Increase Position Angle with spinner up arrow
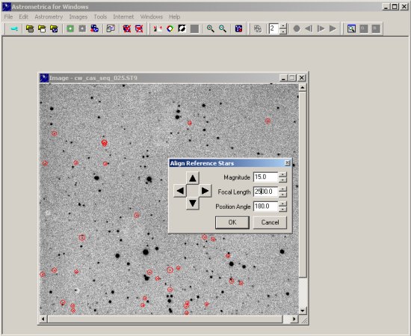The height and width of the screenshot is (336, 411). click(x=282, y=204)
